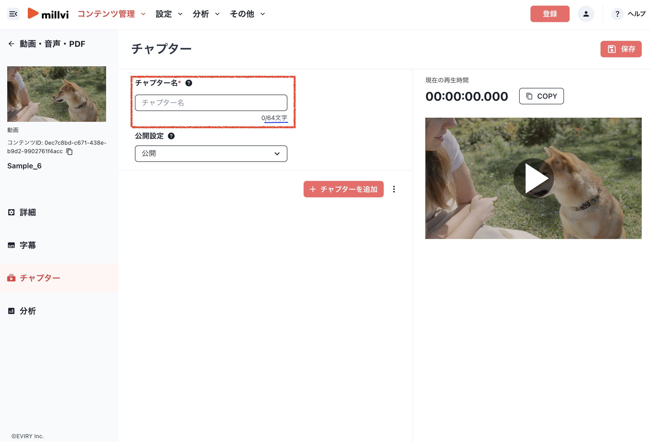Play the preview video
This screenshot has height=442, width=651.
[x=533, y=178]
